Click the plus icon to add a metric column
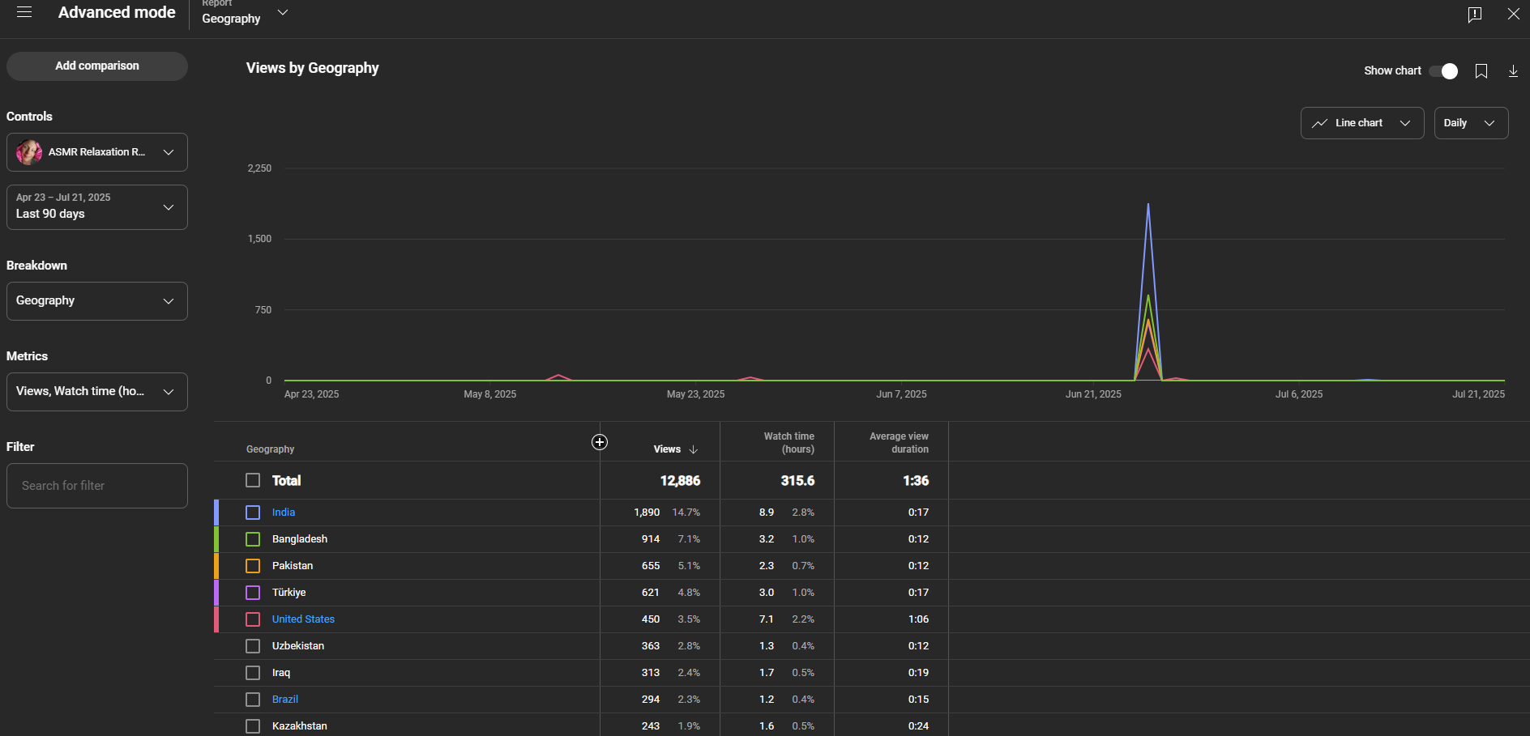1530x736 pixels. (x=600, y=442)
